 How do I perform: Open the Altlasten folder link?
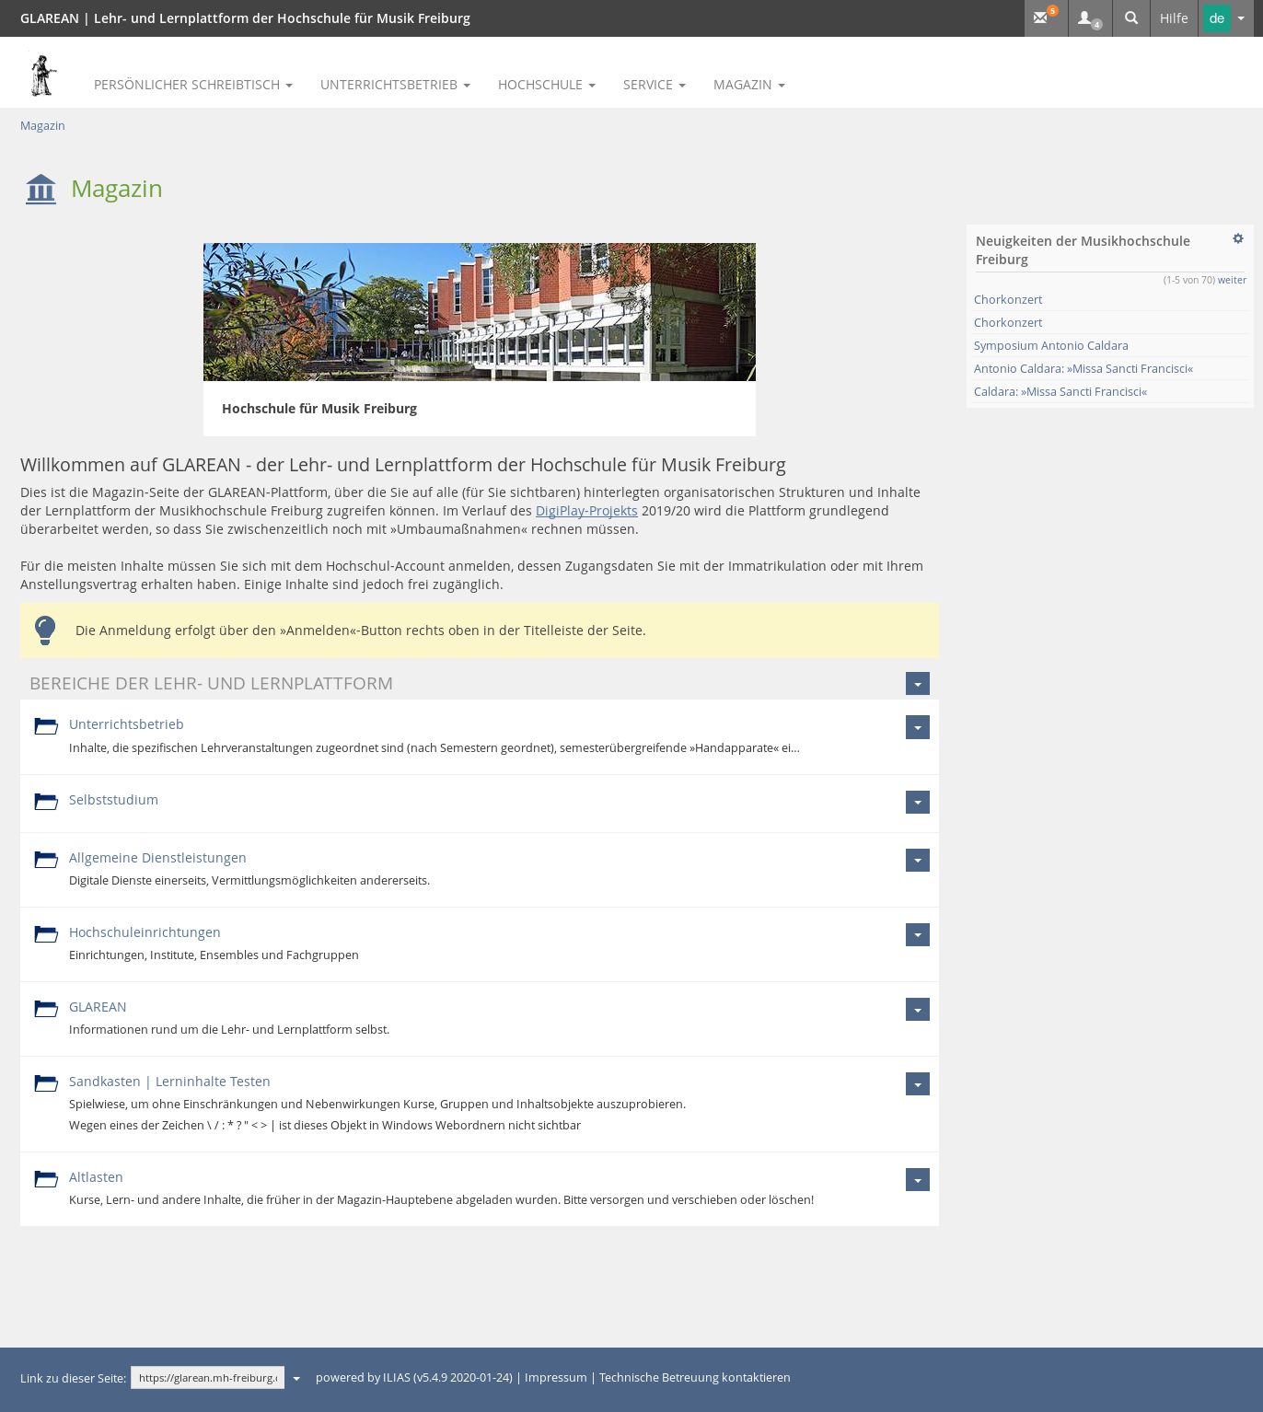[96, 1177]
